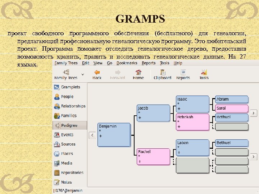Select the Rebekah person box
Screen dimensions: 259x194
192,122
